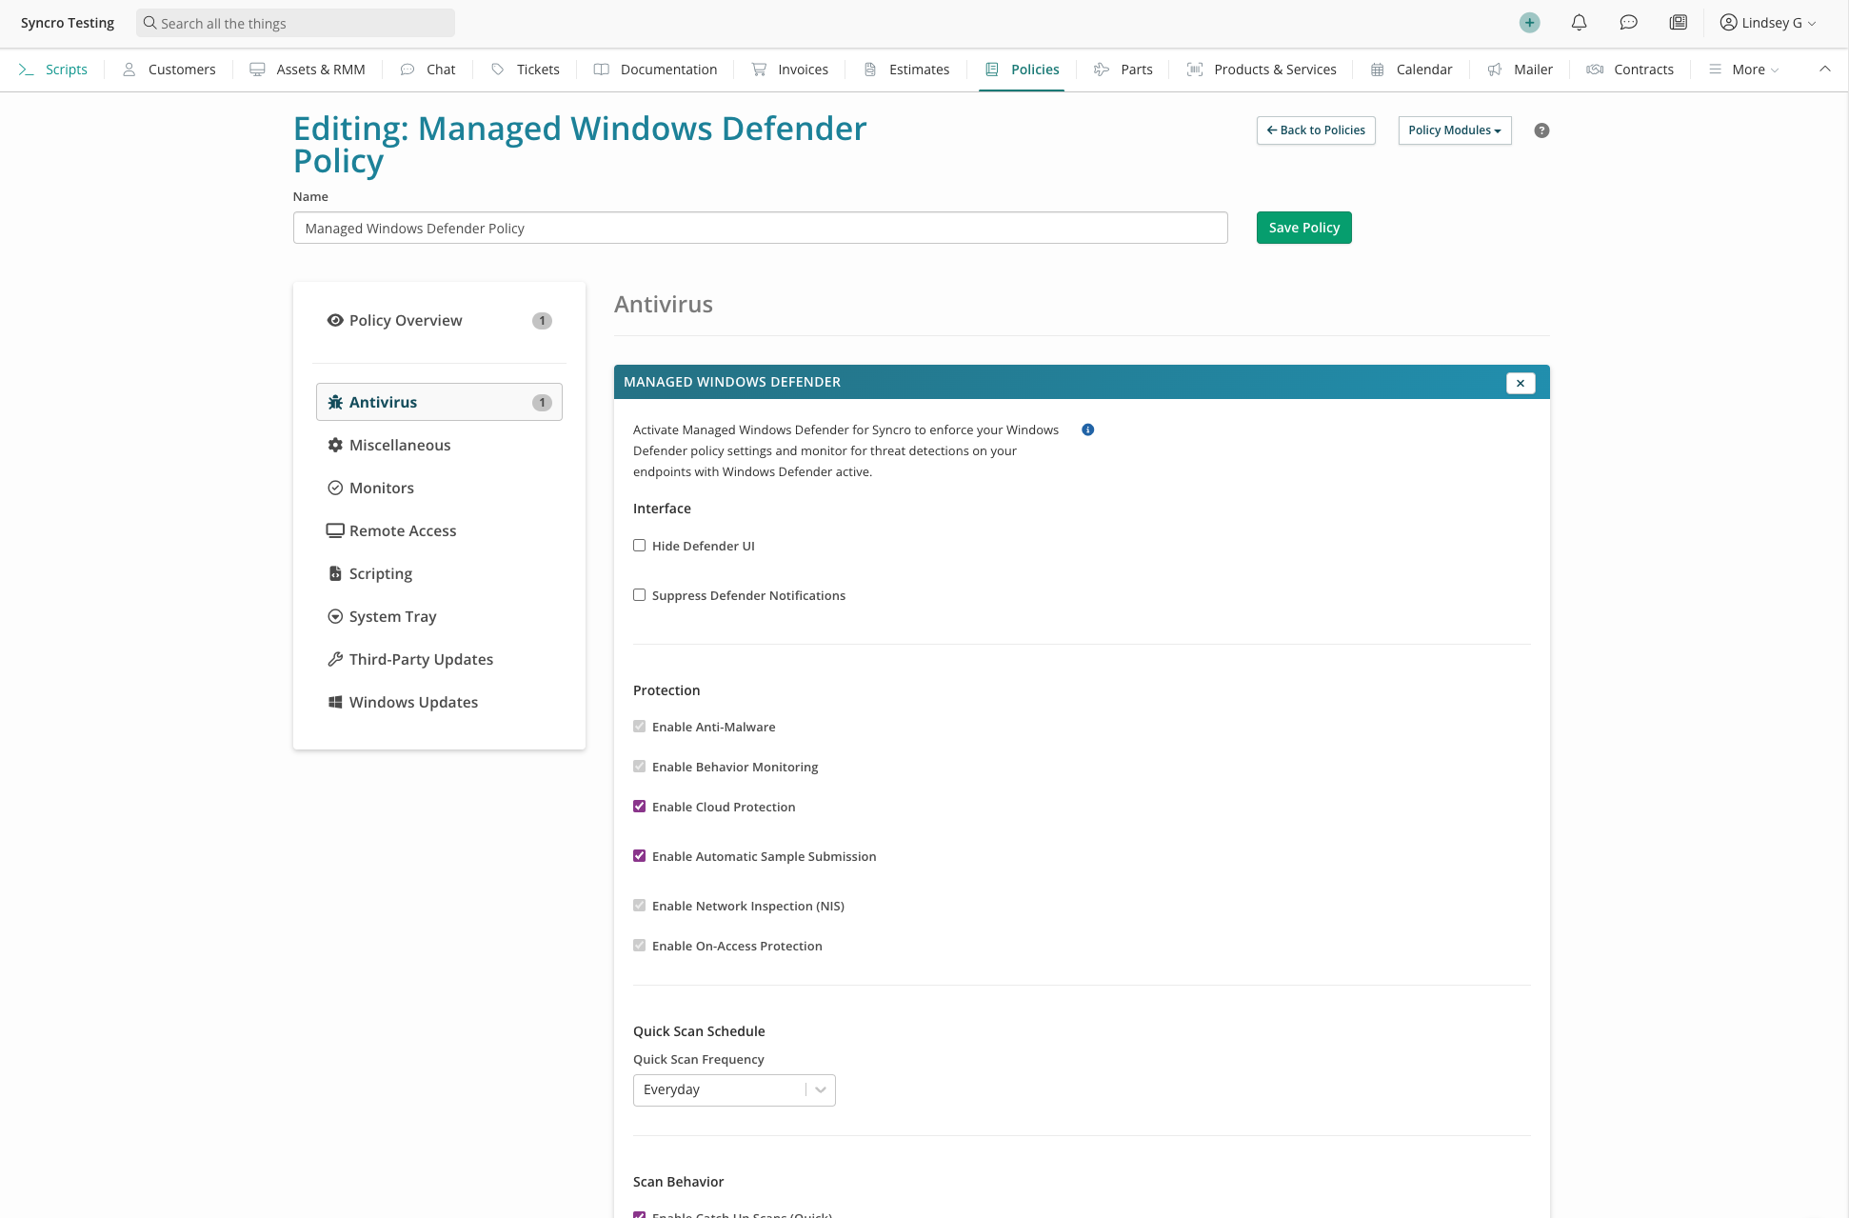Expand the Lindsey G account menu
1849x1218 pixels.
[x=1767, y=22]
